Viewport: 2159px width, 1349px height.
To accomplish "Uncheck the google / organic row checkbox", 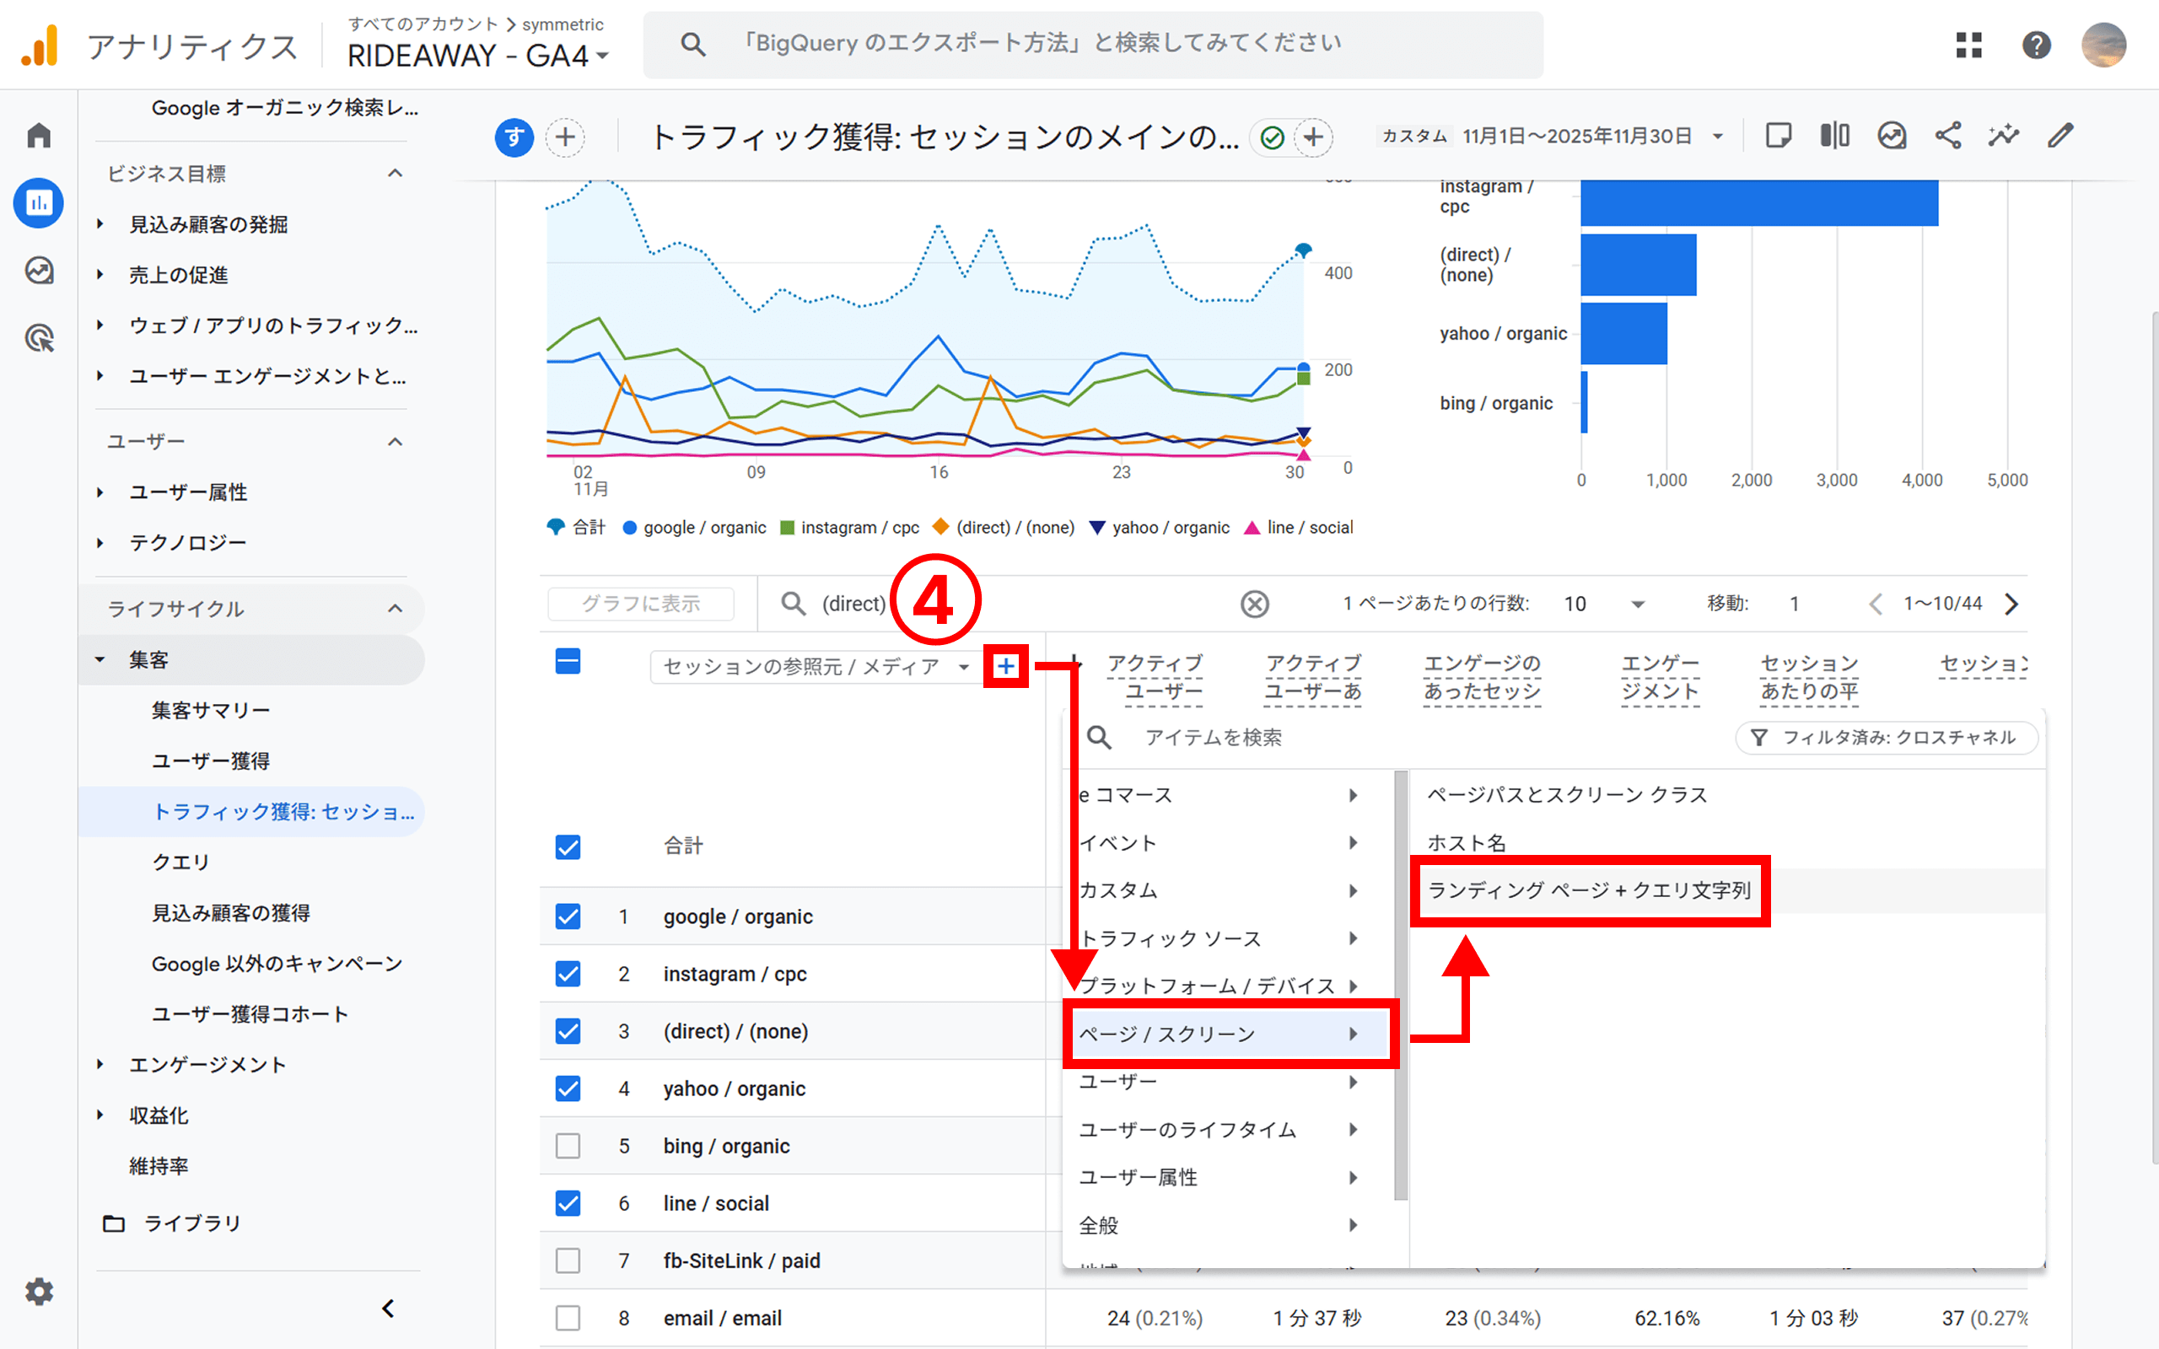I will click(x=568, y=916).
